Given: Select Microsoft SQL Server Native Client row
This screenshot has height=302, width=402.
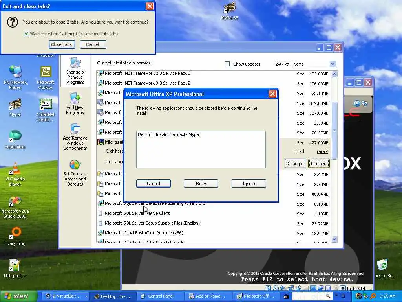Looking at the screenshot, I should [214, 214].
